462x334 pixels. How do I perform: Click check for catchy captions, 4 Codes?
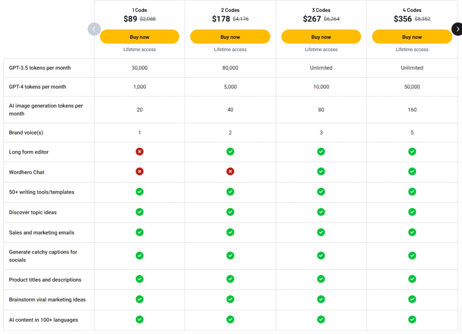click(412, 255)
